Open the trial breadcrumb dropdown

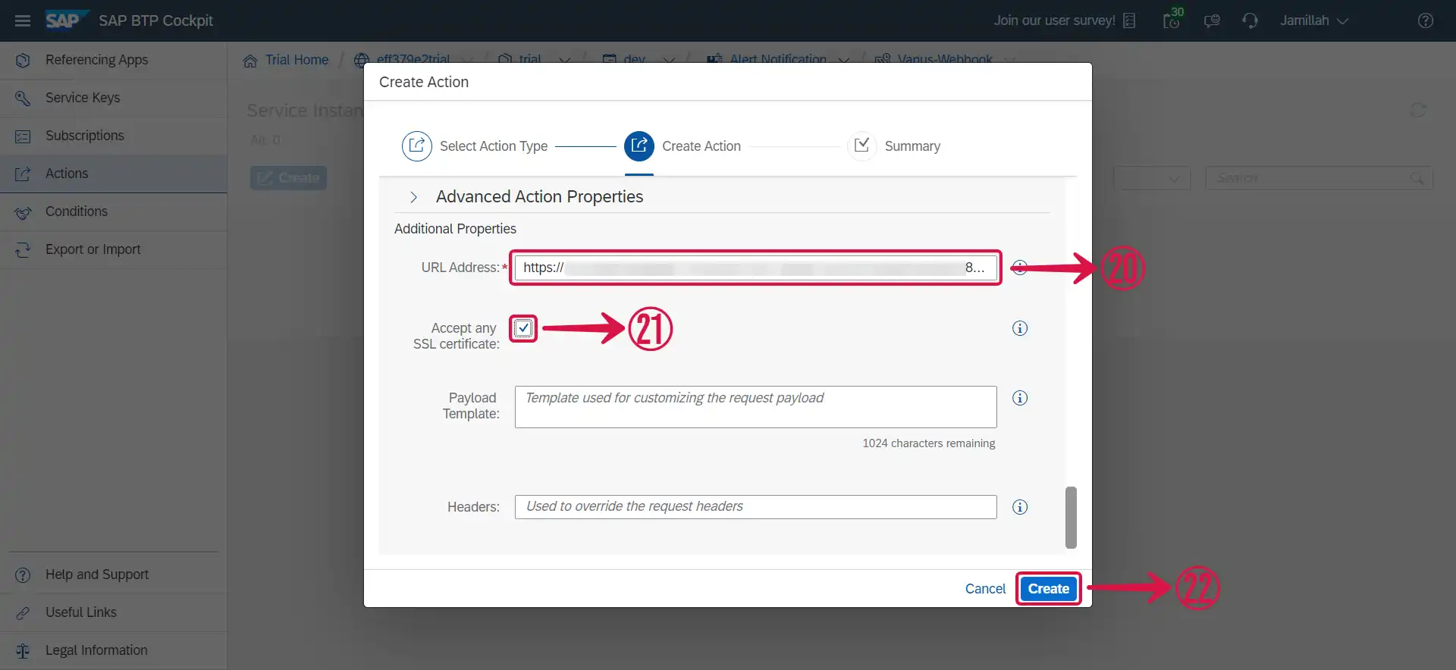click(x=564, y=60)
